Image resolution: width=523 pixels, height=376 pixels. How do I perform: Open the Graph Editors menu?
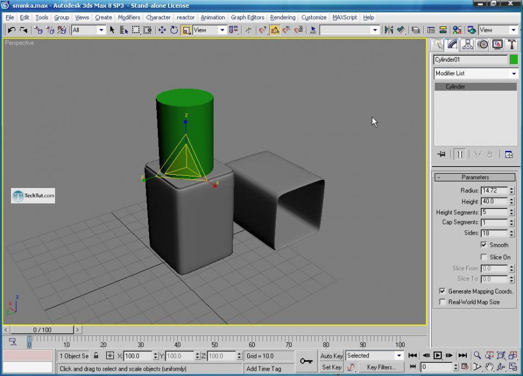click(247, 18)
